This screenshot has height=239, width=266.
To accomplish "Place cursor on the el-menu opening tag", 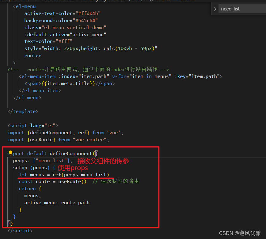I will pos(25,6).
